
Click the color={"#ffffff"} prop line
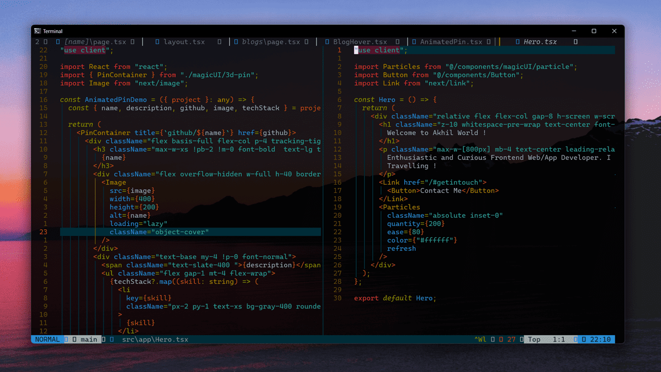tap(422, 240)
